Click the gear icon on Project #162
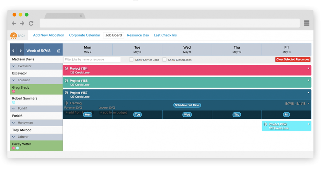This screenshot has height=195, width=322. (x=265, y=124)
